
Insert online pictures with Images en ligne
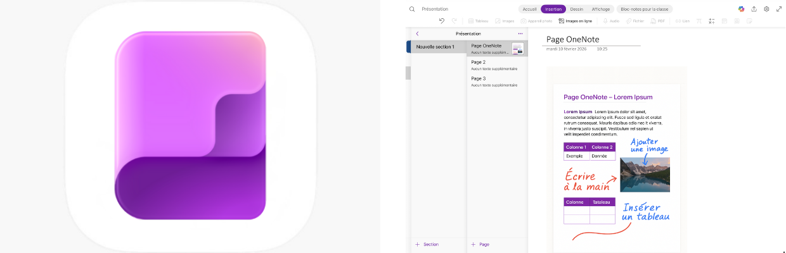pyautogui.click(x=577, y=21)
